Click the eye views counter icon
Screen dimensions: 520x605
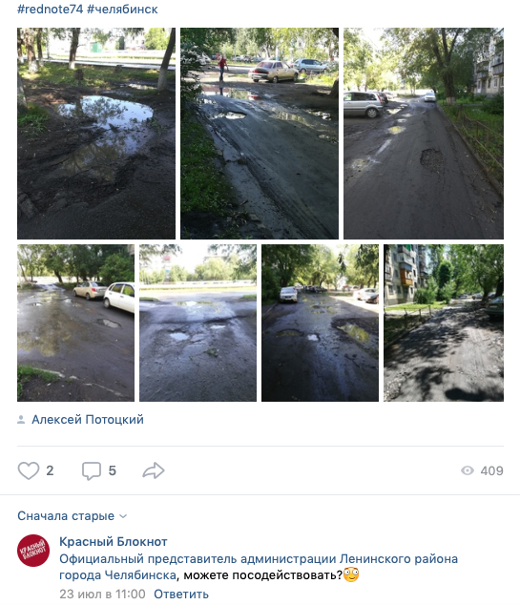click(468, 470)
